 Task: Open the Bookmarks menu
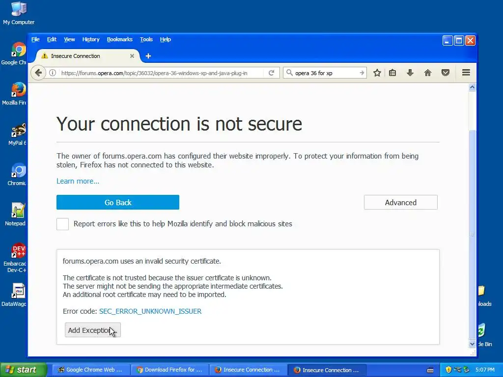120,39
